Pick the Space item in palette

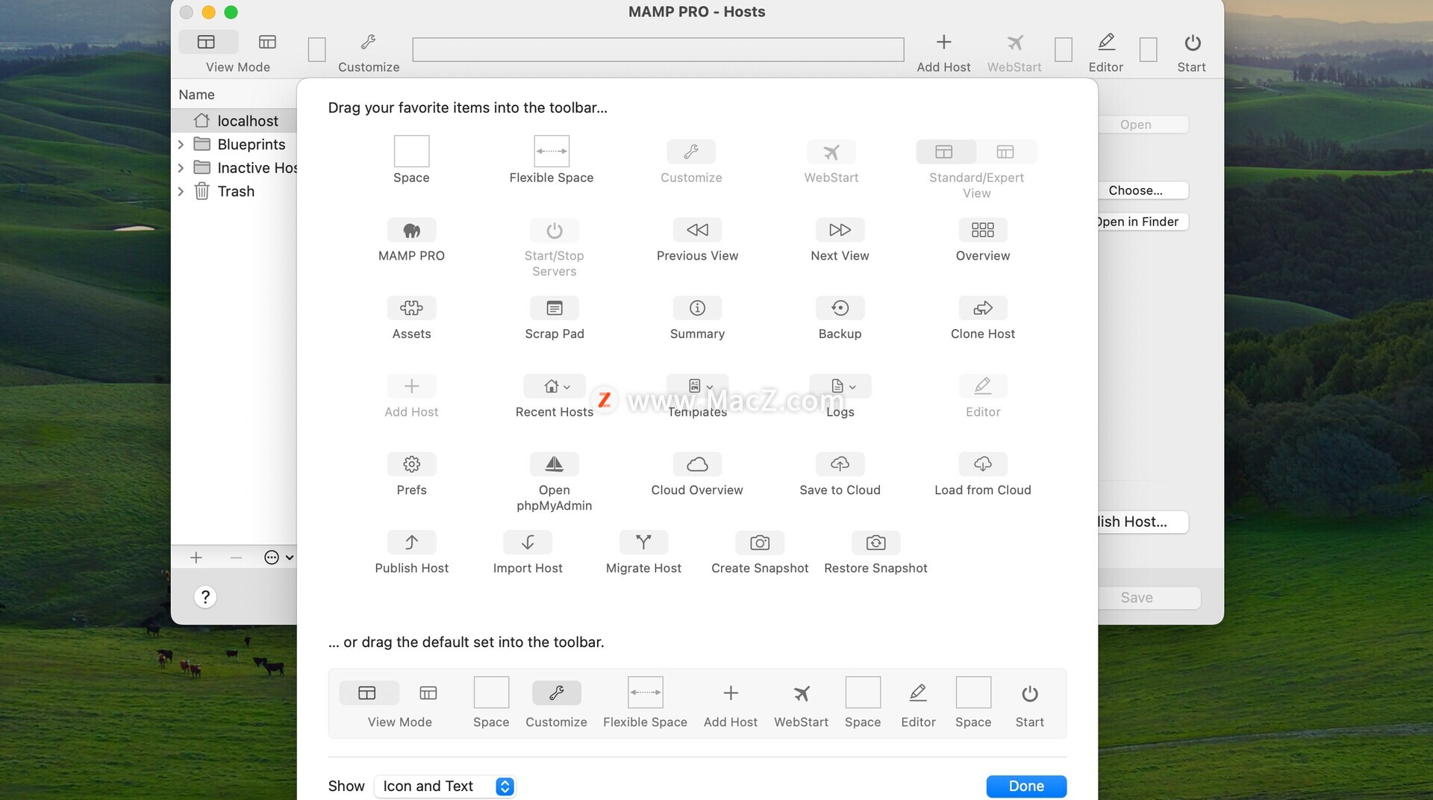coord(411,151)
